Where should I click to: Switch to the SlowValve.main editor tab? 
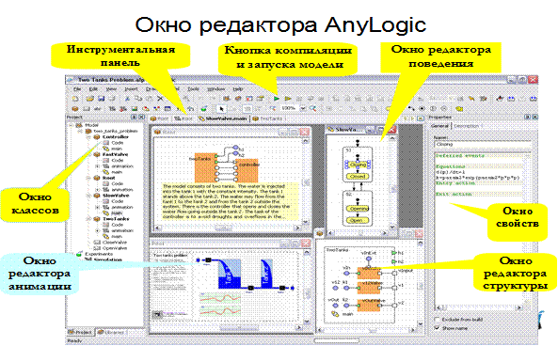[x=223, y=118]
